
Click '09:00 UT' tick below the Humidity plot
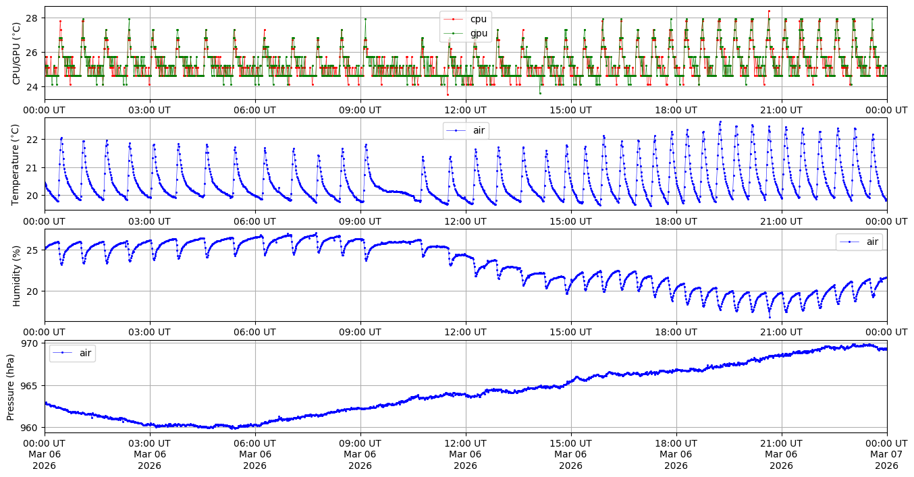tap(360, 332)
